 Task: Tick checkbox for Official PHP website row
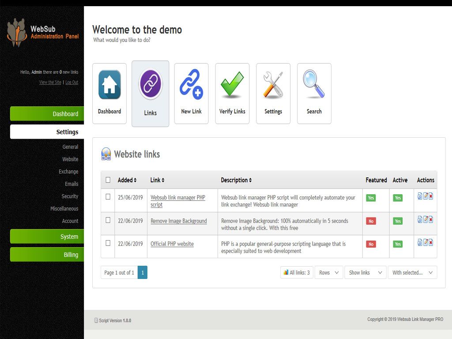point(108,243)
